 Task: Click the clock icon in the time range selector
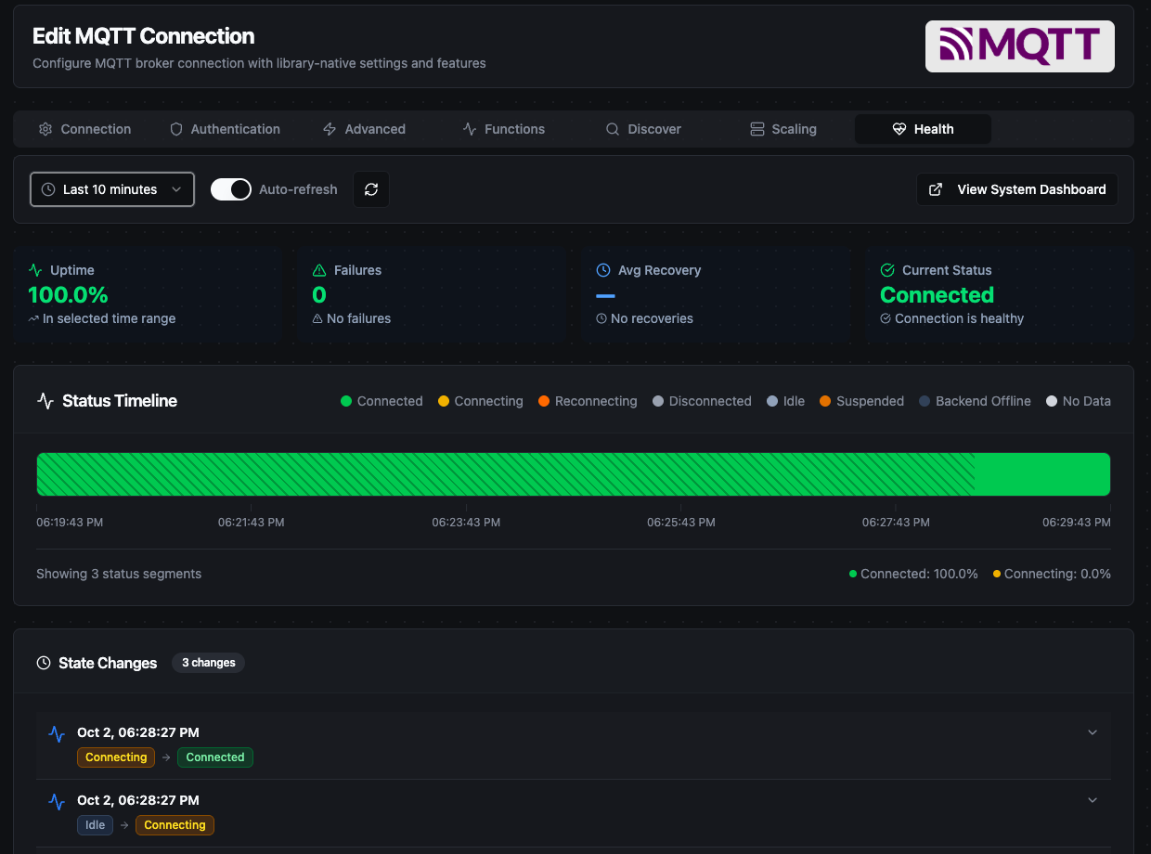point(48,189)
